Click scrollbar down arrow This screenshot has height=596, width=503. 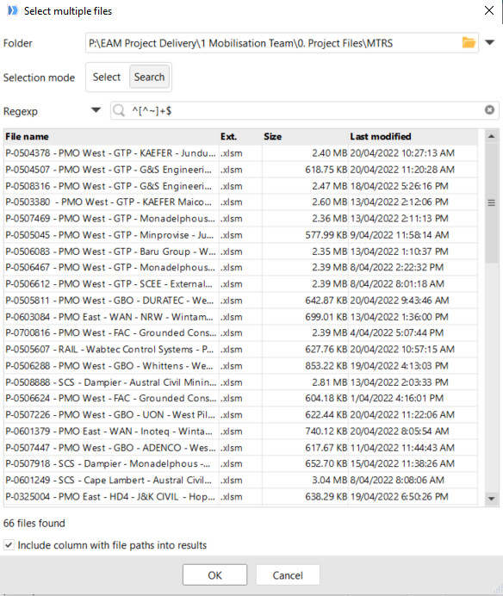coord(491,499)
